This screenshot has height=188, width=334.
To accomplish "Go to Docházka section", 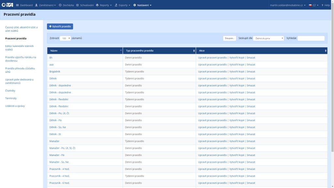I will click(x=66, y=5).
